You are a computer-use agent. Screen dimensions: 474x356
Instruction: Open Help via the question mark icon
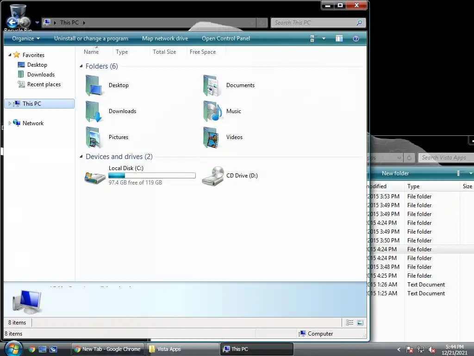(356, 38)
